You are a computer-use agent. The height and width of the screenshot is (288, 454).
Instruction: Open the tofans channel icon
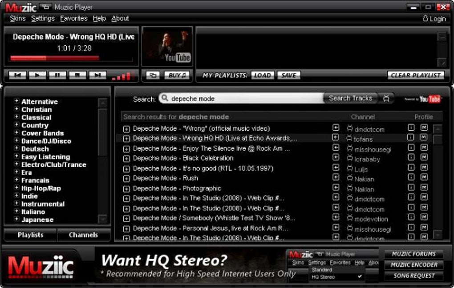coord(349,138)
